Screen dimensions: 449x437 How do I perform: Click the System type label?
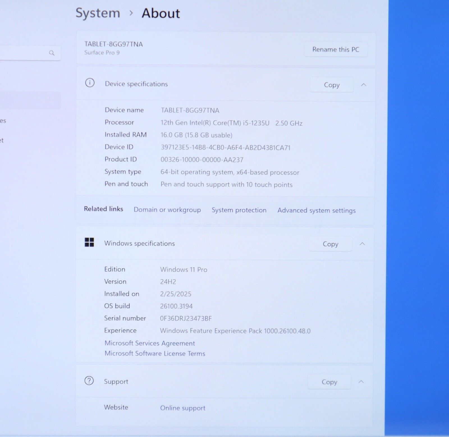[123, 171]
